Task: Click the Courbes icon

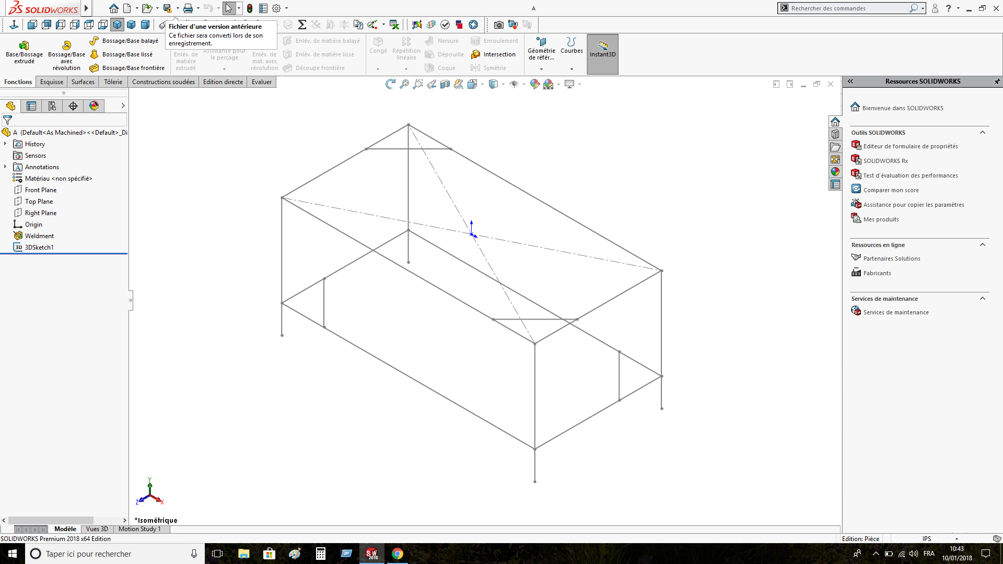Action: (572, 42)
